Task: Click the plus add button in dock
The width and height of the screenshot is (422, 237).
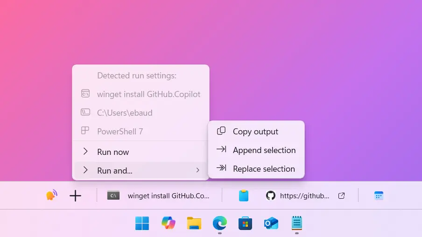Action: (x=75, y=195)
